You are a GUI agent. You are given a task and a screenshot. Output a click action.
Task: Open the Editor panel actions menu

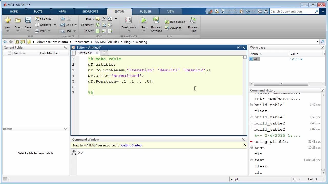239,48
